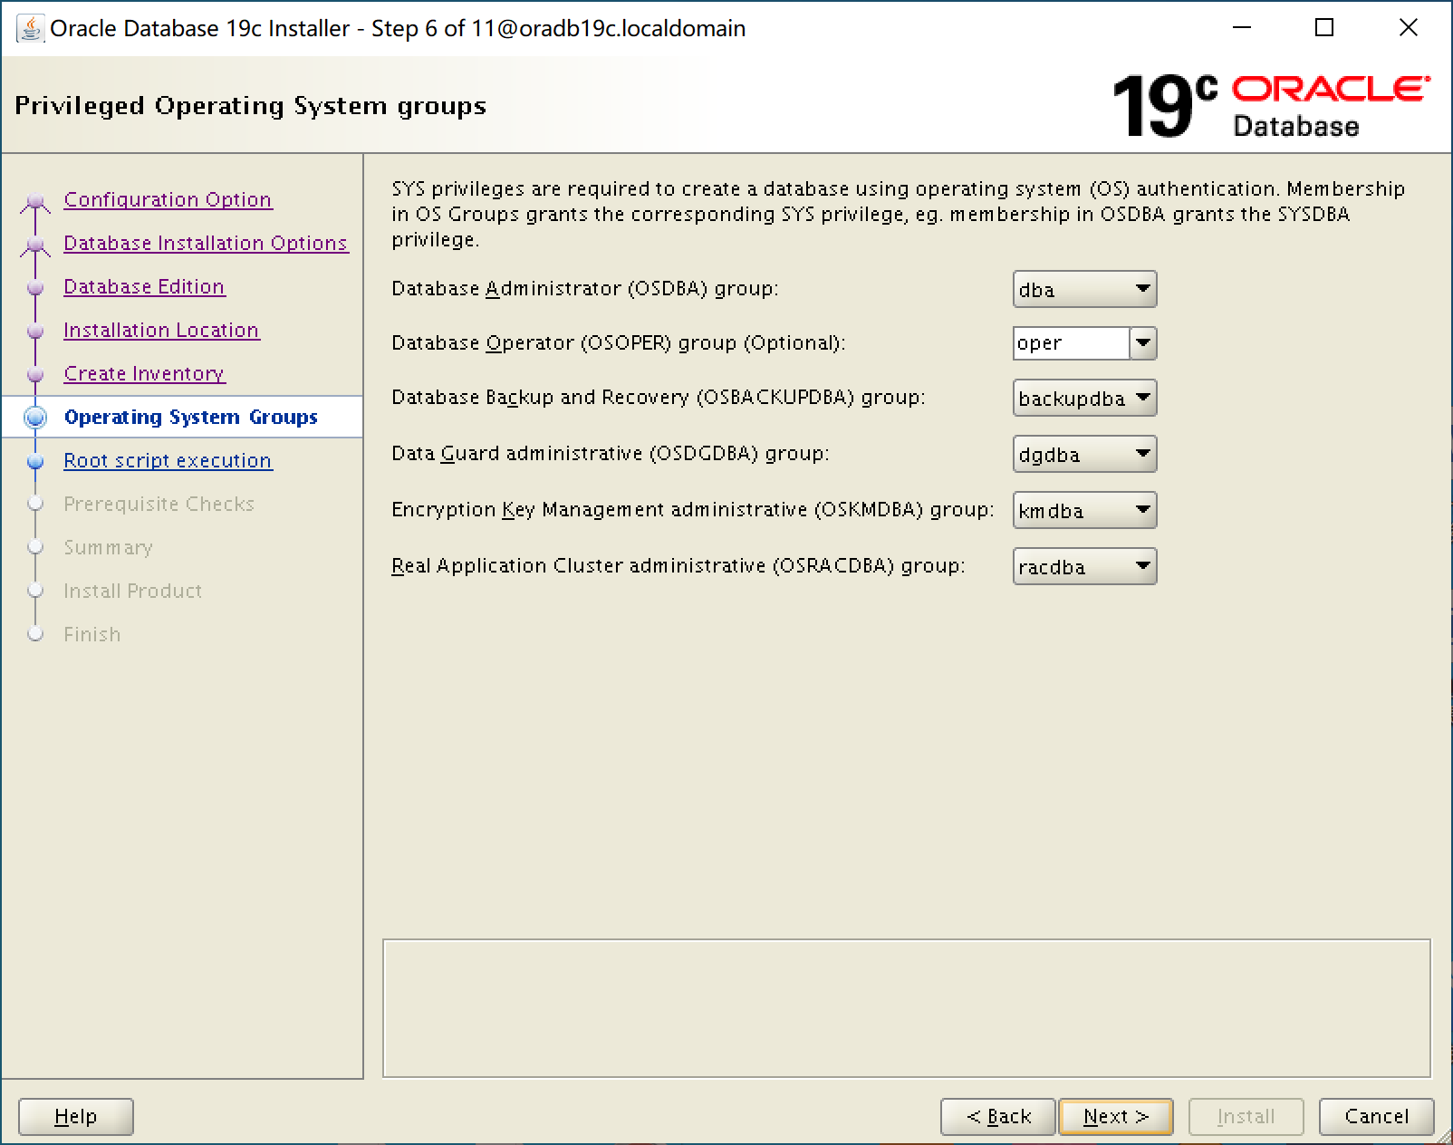Click the Real Application Cluster group label
1453x1145 pixels.
point(678,566)
